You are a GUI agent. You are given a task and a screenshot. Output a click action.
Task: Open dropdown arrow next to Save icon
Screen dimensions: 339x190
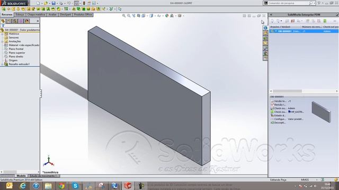click(57, 3)
